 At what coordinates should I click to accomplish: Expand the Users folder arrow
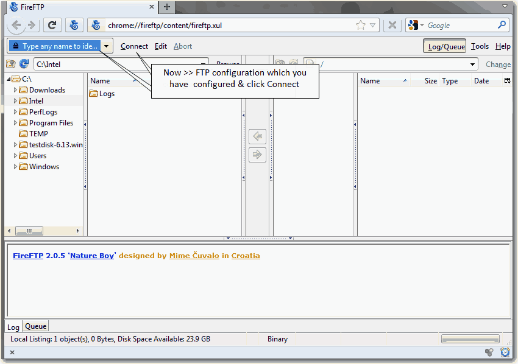click(15, 155)
